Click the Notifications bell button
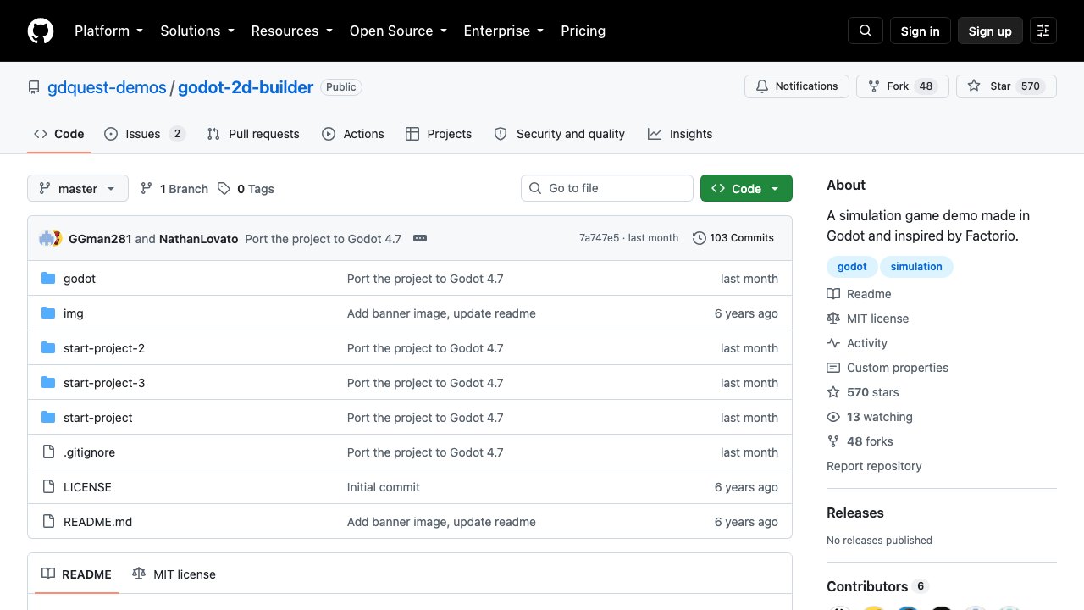The width and height of the screenshot is (1084, 610). click(797, 86)
